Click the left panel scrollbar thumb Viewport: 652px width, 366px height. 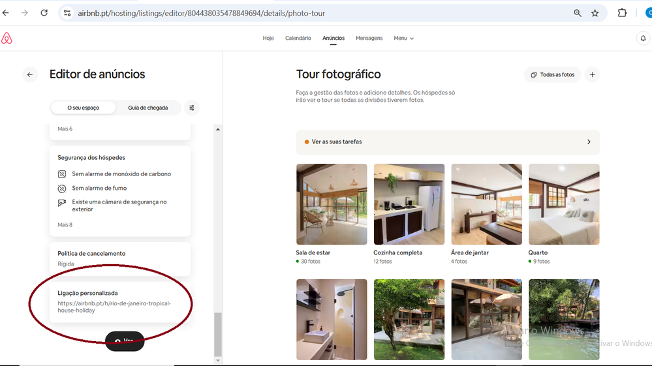point(218,333)
